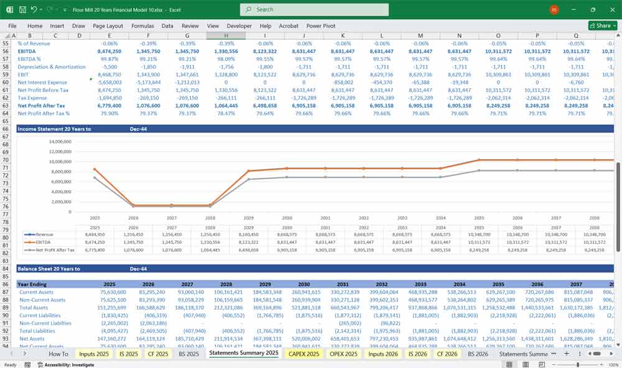Open the Customize Quick Access Toolbar dropdown
This screenshot has height=368, width=622.
tap(65, 9)
